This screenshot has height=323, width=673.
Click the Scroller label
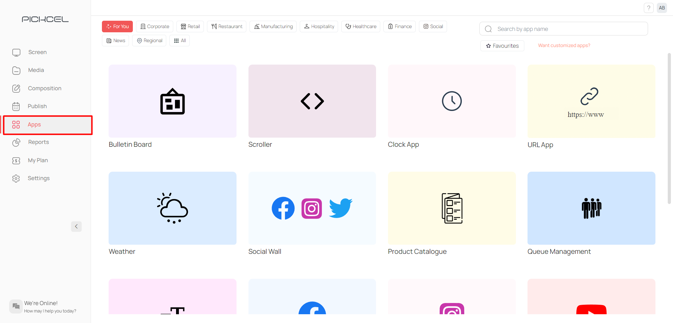[x=260, y=145]
